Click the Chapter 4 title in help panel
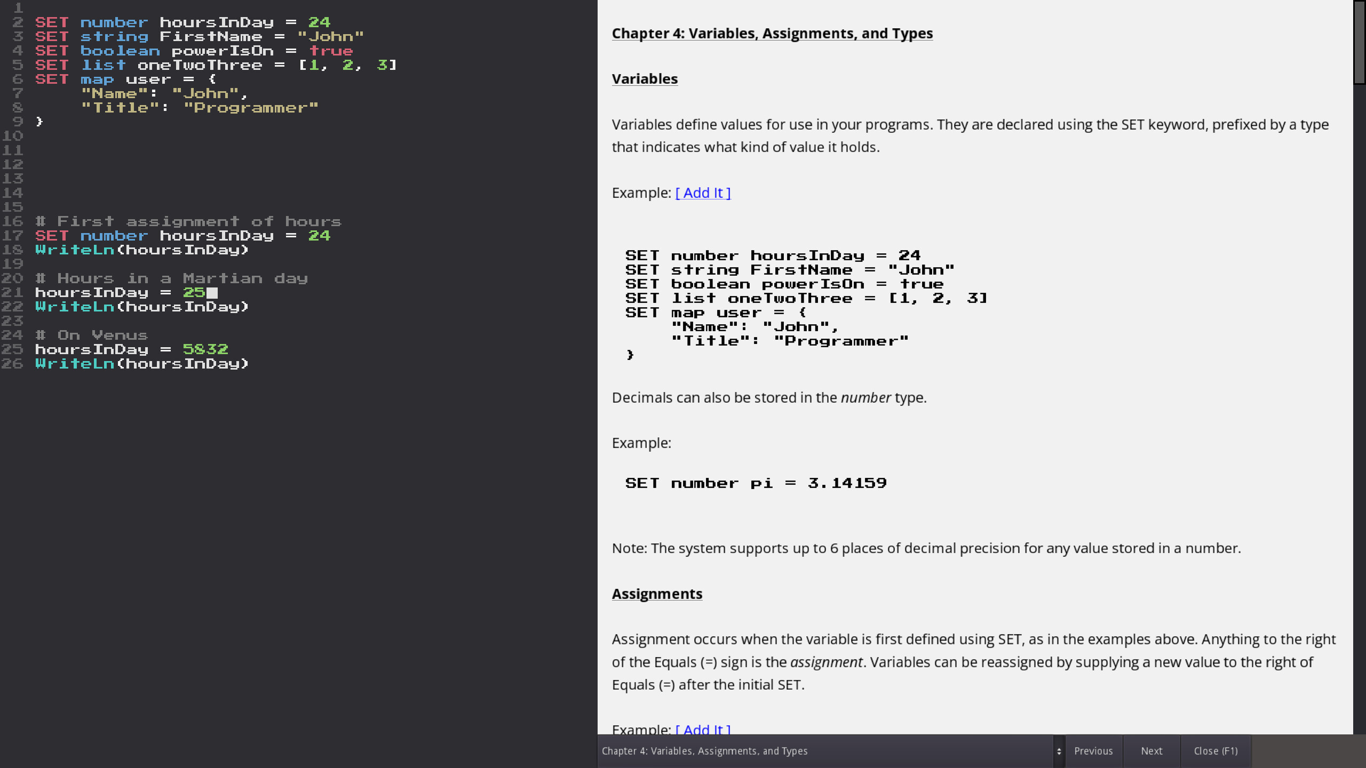The height and width of the screenshot is (768, 1366). pos(772,33)
